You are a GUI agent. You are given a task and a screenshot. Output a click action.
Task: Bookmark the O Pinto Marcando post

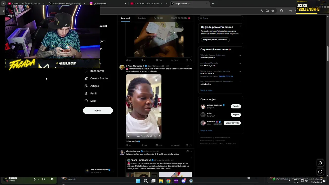(187, 145)
